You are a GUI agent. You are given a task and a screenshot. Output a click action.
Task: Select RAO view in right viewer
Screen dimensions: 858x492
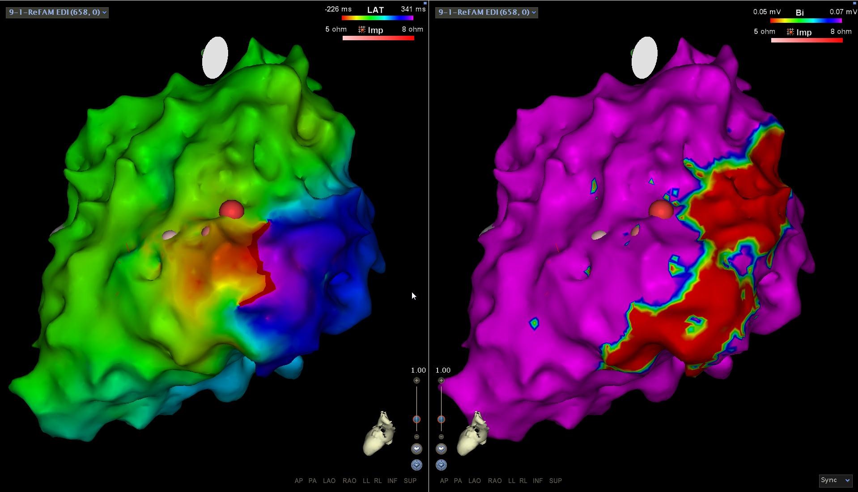(494, 481)
